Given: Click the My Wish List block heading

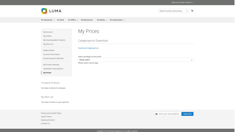Looking at the screenshot, I should click(47, 97).
